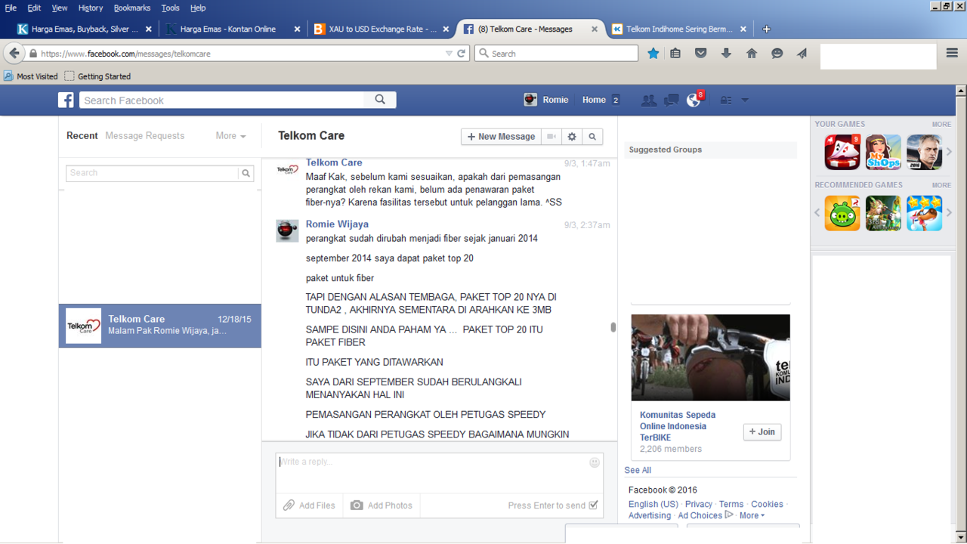Open Privacy Shortcuts lock icon
Screen dimensions: 967x544
click(726, 100)
